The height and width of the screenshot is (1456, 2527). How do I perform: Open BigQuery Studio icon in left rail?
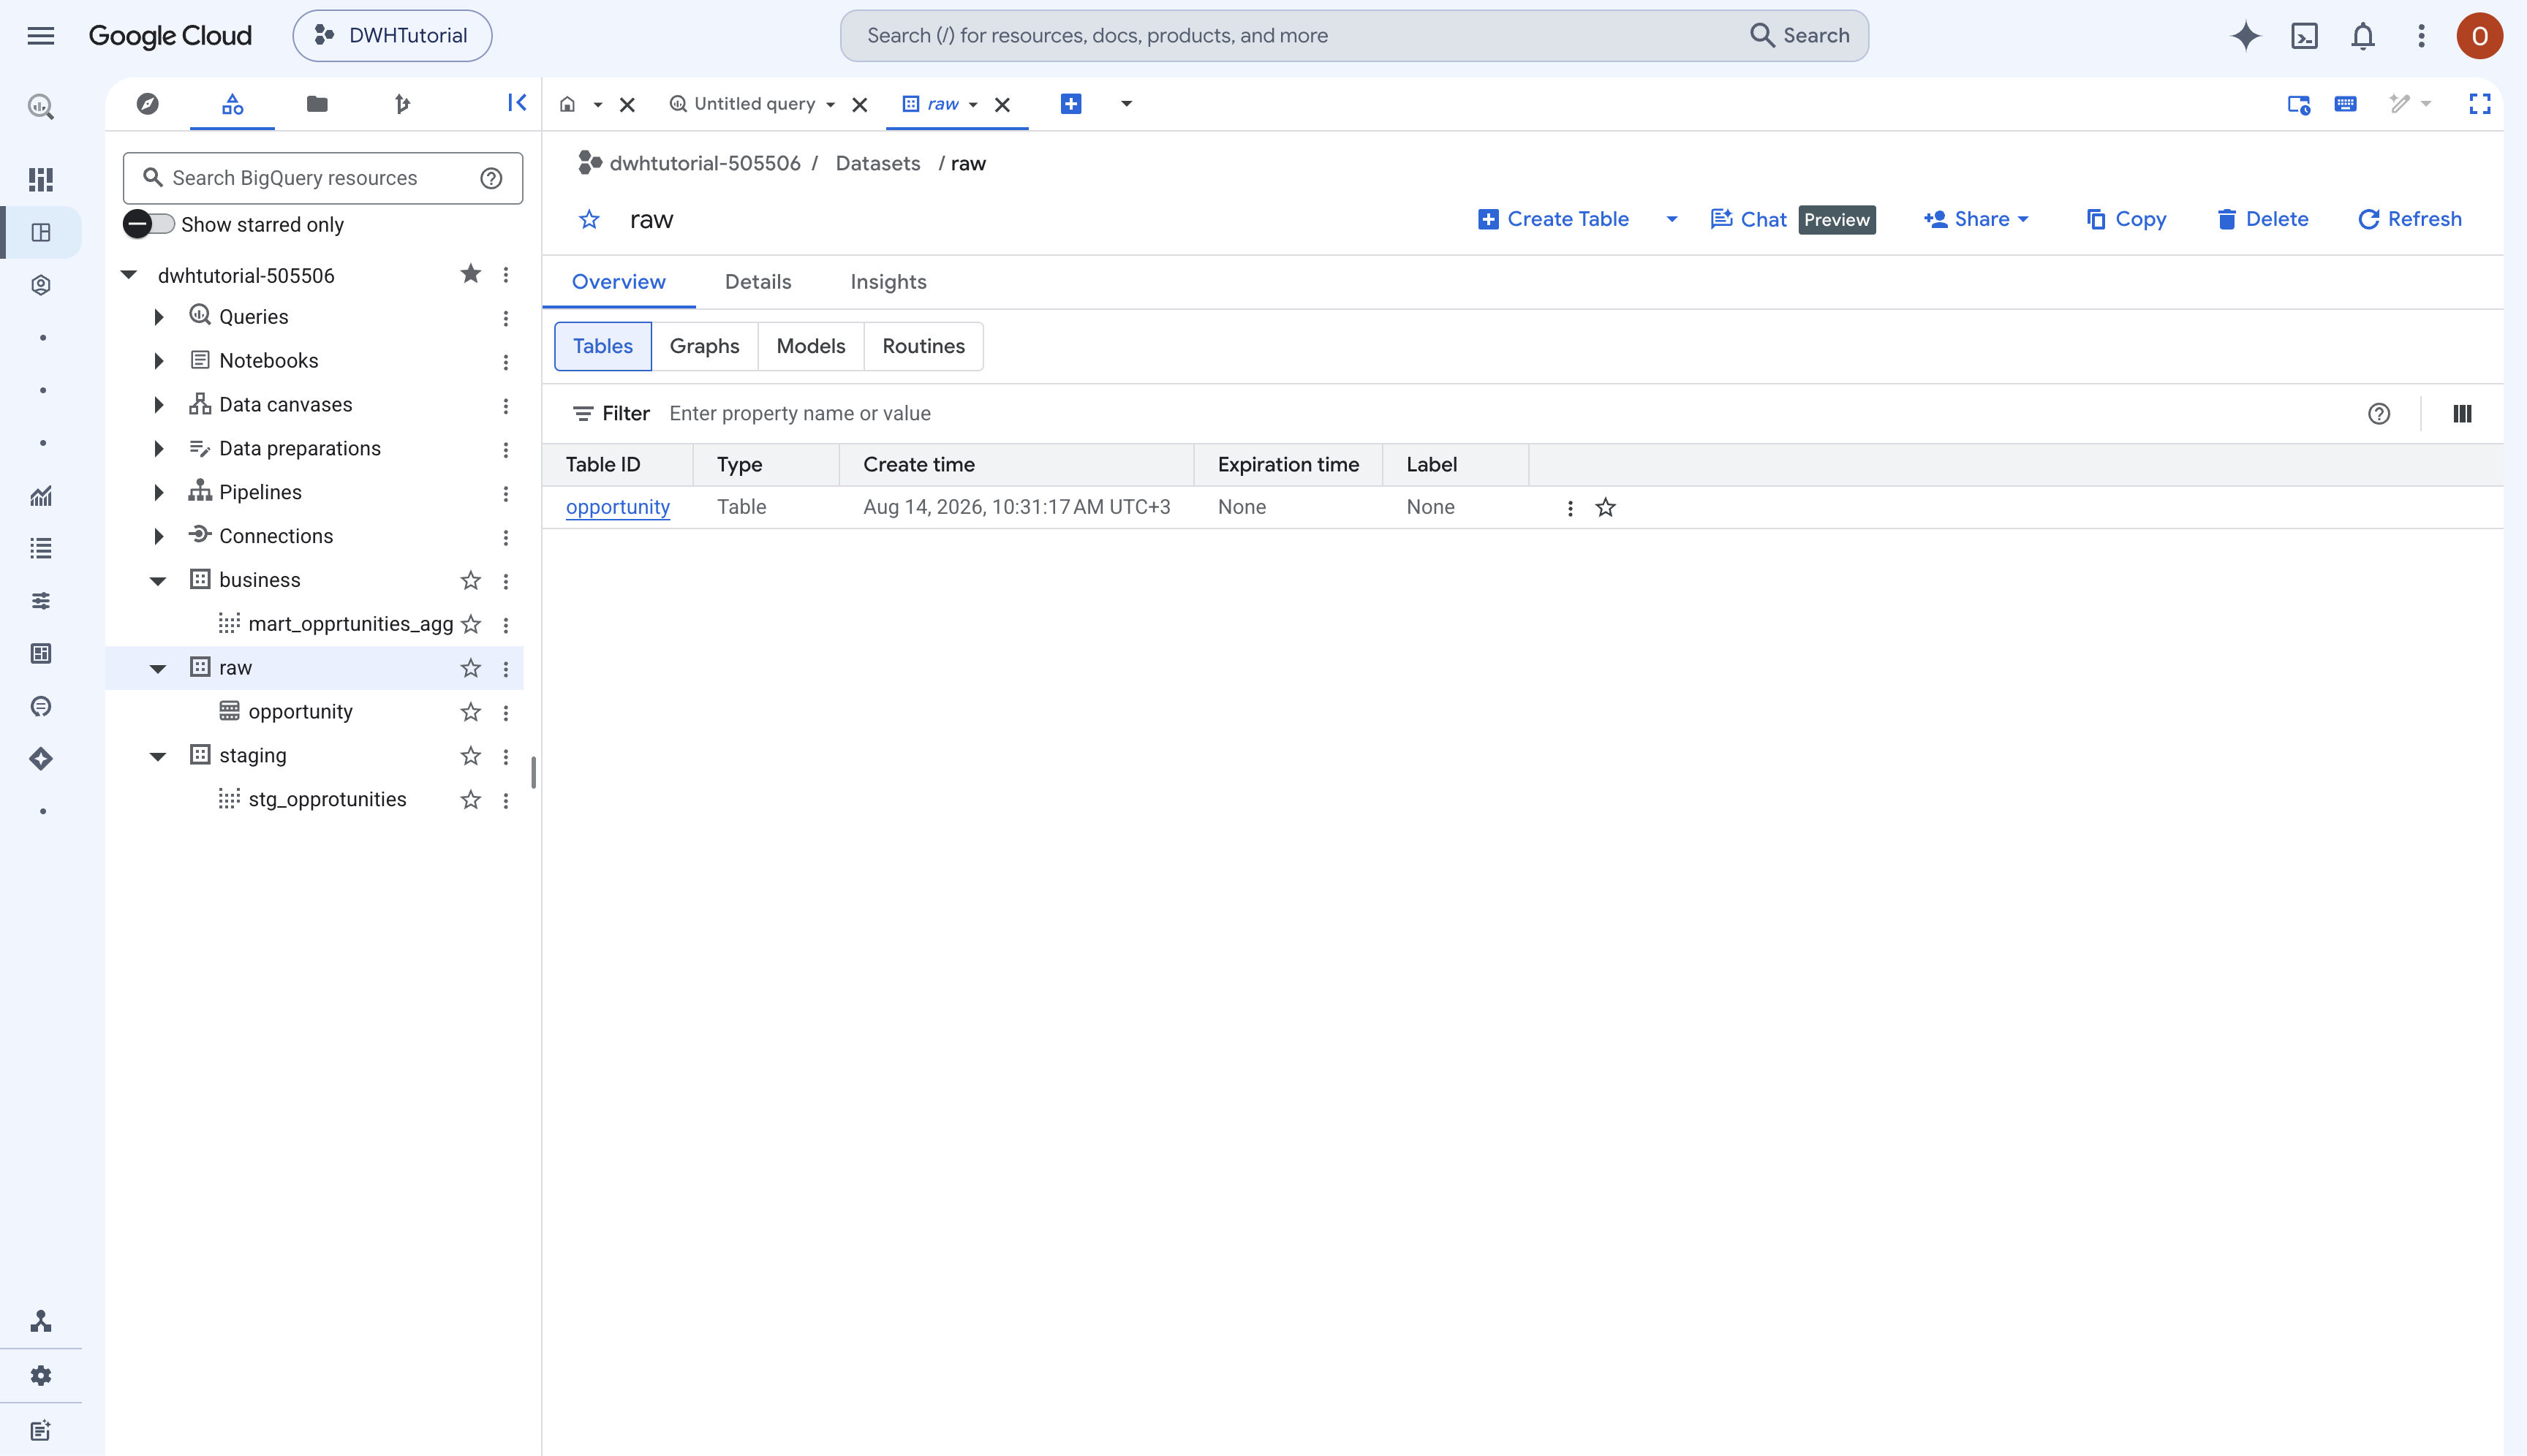click(x=41, y=233)
